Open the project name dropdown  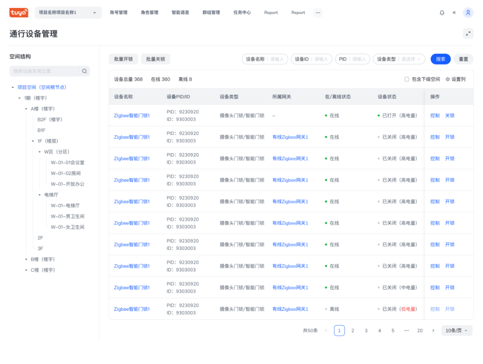pos(68,13)
